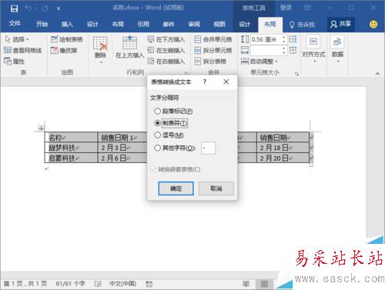Click the 中文(中国) language indicator
The width and height of the screenshot is (385, 290).
click(123, 283)
